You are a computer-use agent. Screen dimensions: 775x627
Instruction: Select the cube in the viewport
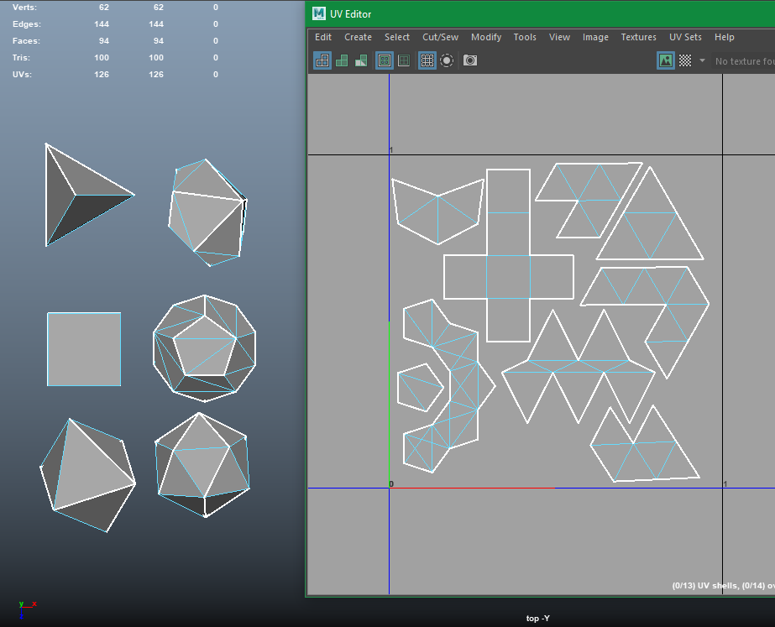pos(84,349)
